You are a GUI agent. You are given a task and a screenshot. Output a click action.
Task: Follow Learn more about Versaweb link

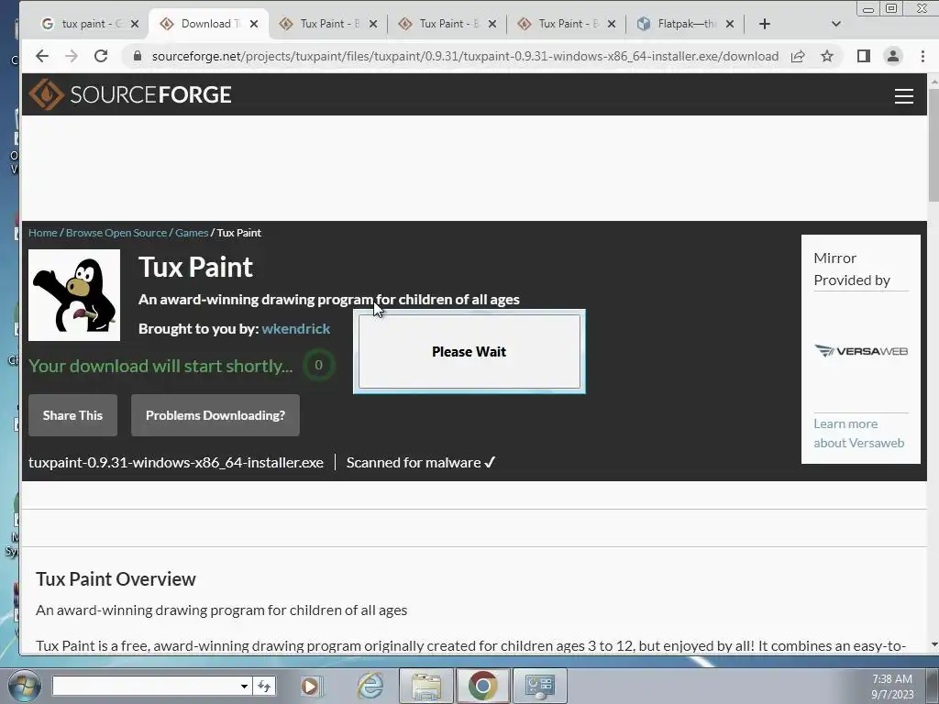click(x=858, y=434)
